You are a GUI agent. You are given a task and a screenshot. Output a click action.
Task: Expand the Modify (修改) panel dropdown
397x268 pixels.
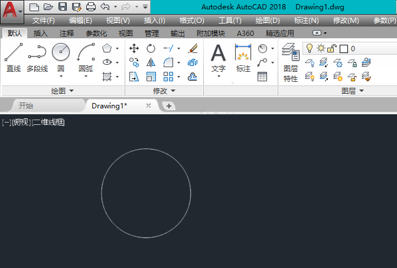pos(164,91)
